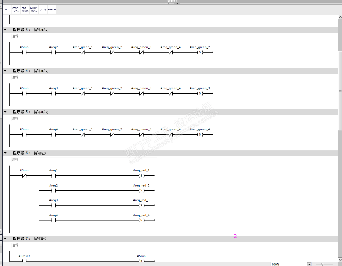Select the #Srun contact in network 5

[x=24, y=135]
